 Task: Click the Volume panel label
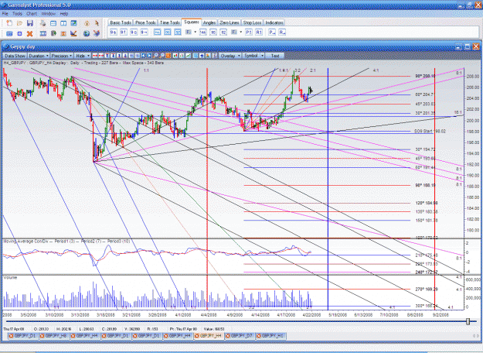[x=10, y=277]
